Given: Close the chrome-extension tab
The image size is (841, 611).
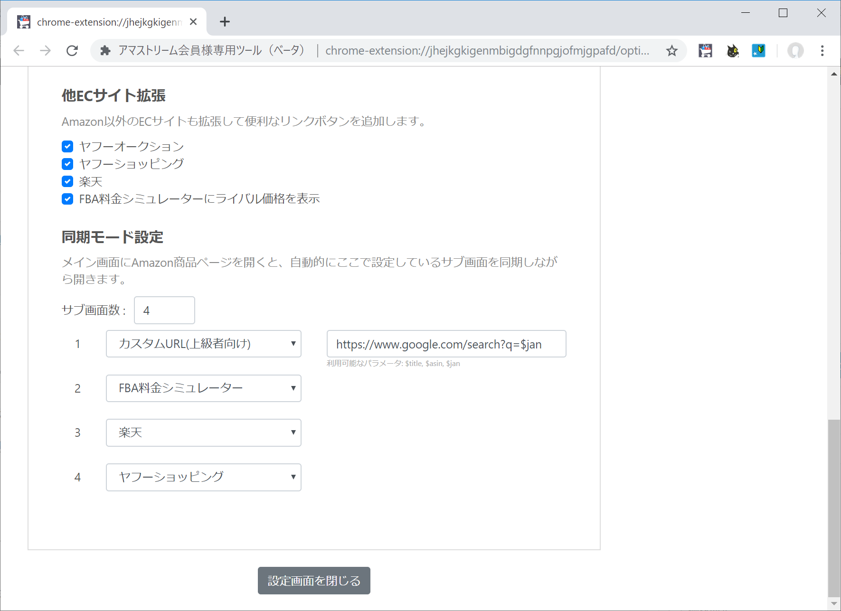Looking at the screenshot, I should pos(193,22).
